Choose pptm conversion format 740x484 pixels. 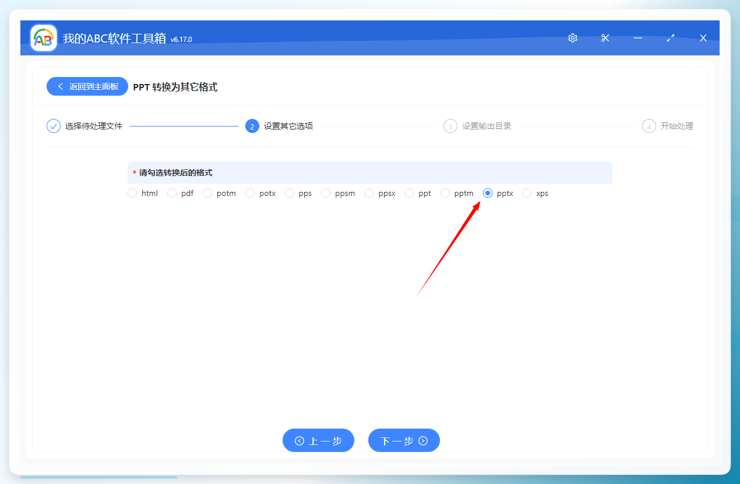(x=445, y=193)
